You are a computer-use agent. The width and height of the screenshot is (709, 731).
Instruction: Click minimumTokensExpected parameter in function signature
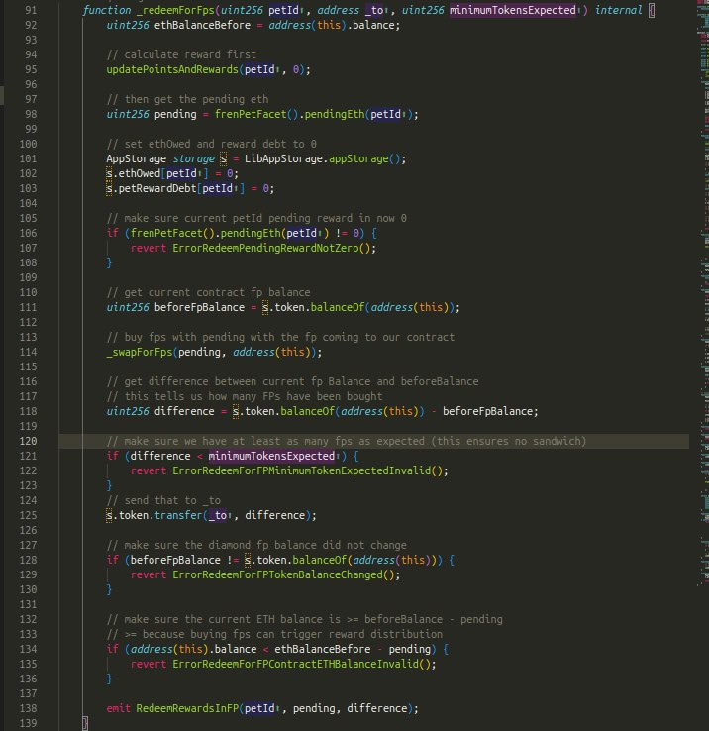(513, 10)
